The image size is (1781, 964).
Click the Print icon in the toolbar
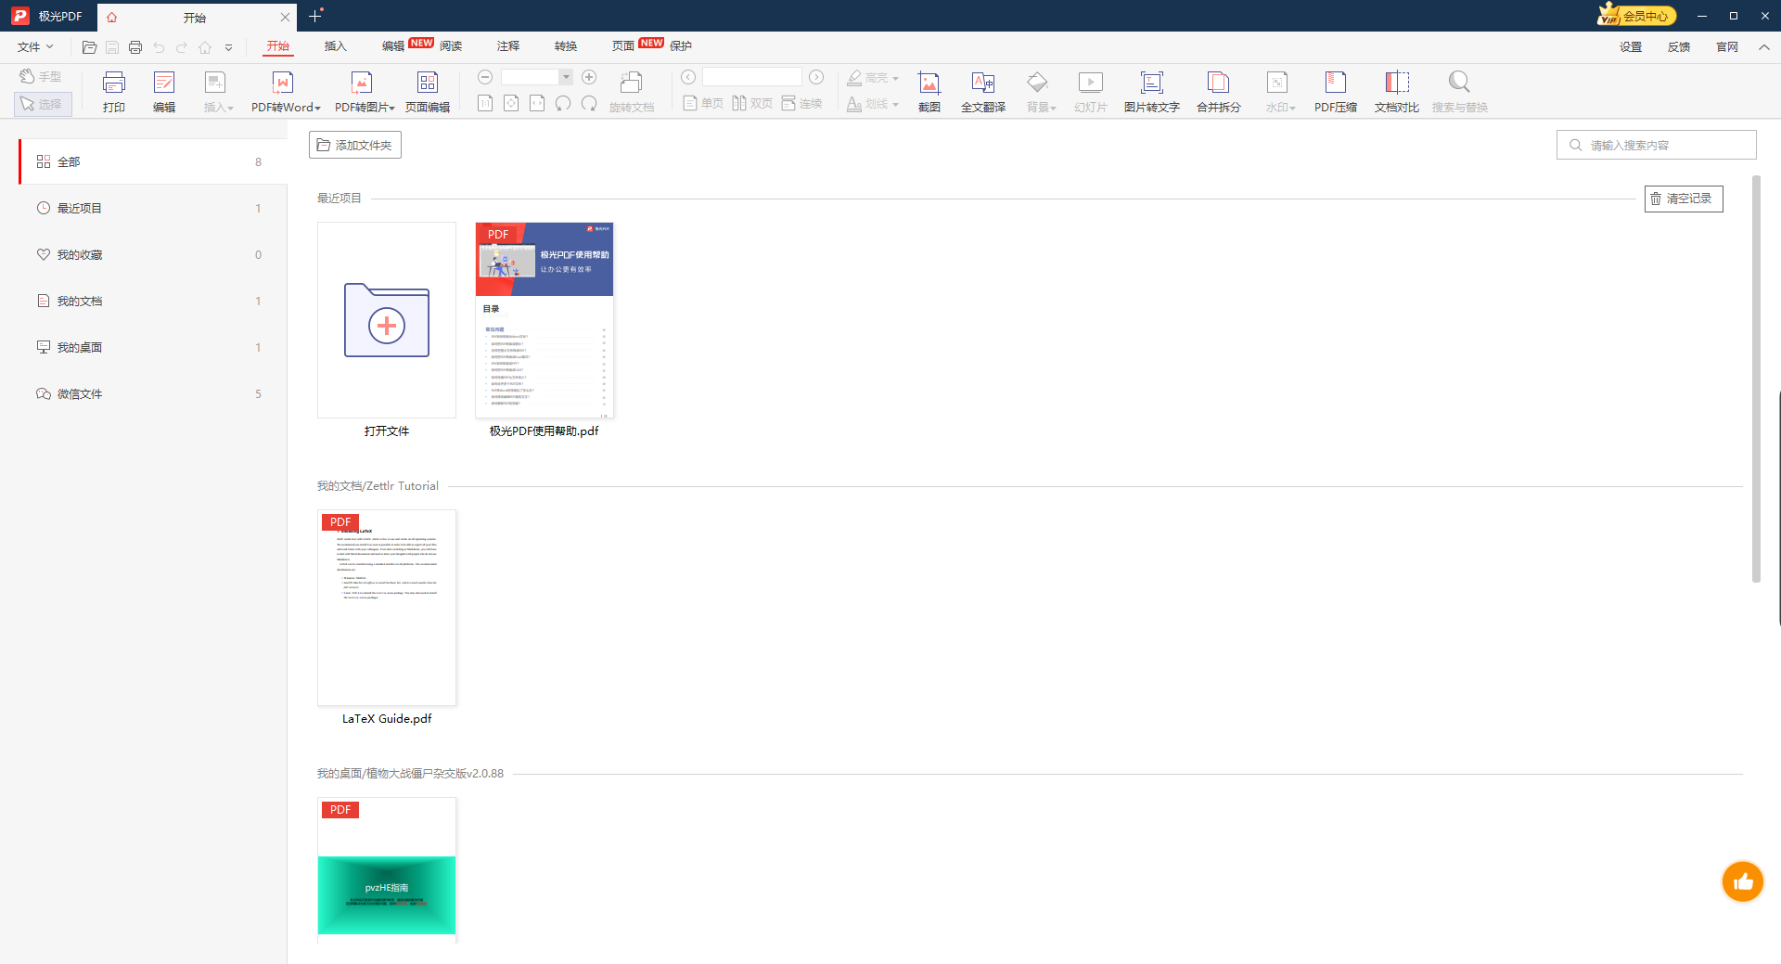point(113,91)
